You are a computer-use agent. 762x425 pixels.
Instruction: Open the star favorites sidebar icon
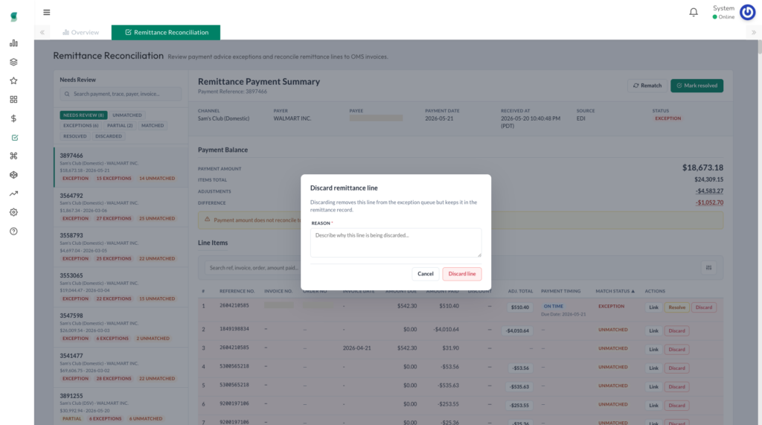[13, 80]
